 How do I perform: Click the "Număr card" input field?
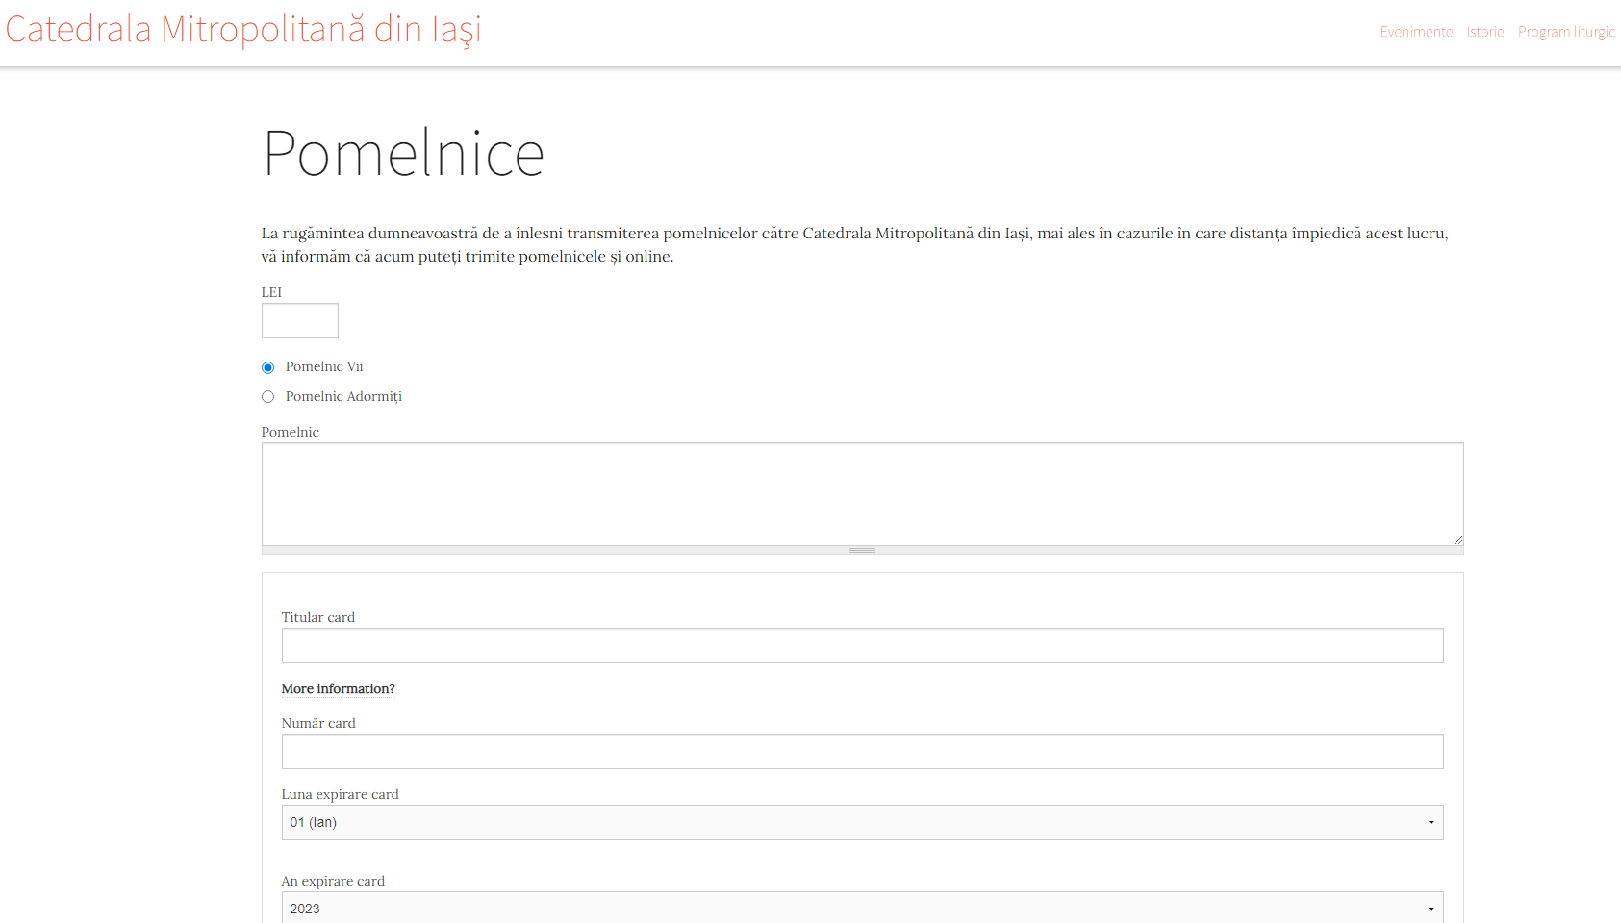click(x=862, y=751)
